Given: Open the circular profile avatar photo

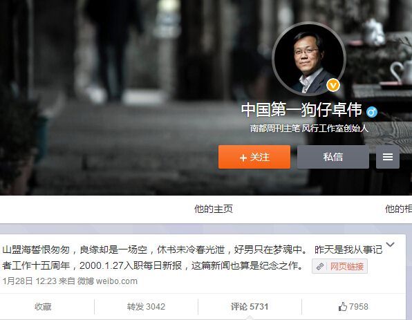Looking at the screenshot, I should (309, 59).
